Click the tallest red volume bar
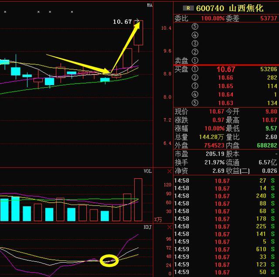 [x=138, y=199]
